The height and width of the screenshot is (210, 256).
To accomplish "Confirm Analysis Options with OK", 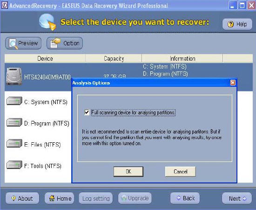I will [128, 172].
